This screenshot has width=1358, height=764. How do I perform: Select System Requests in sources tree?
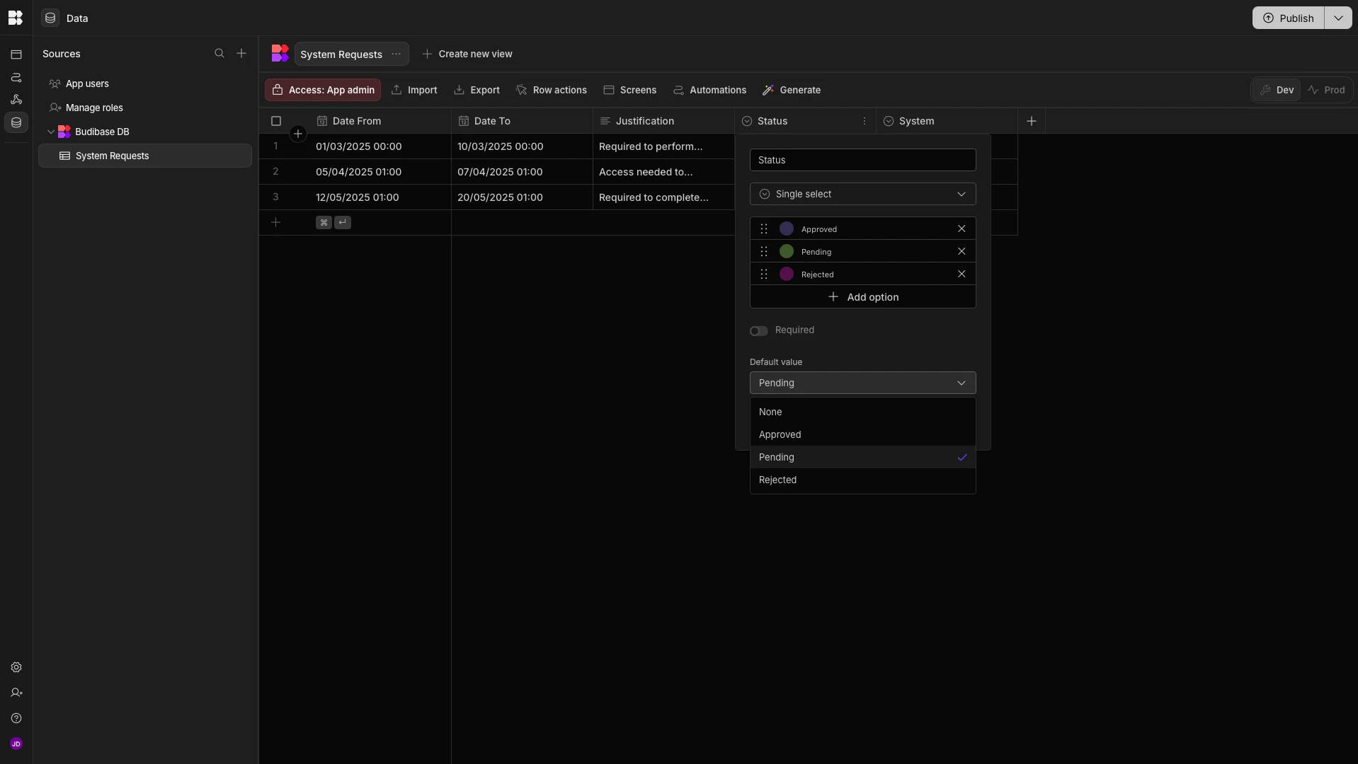(x=145, y=156)
